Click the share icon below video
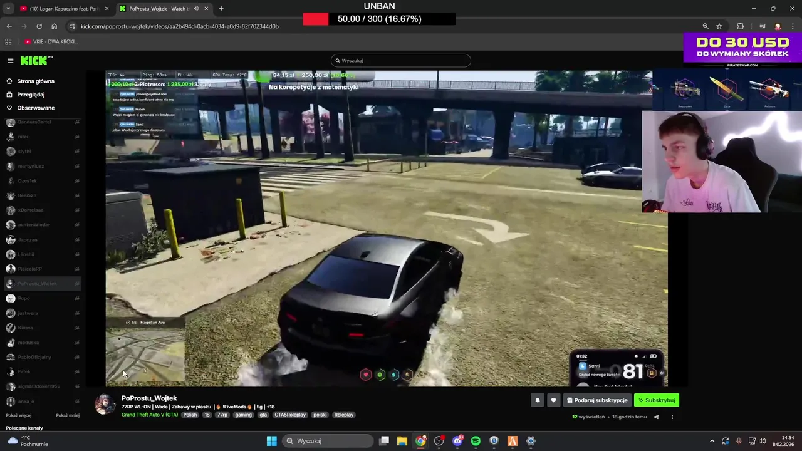This screenshot has width=802, height=451. pyautogui.click(x=656, y=417)
